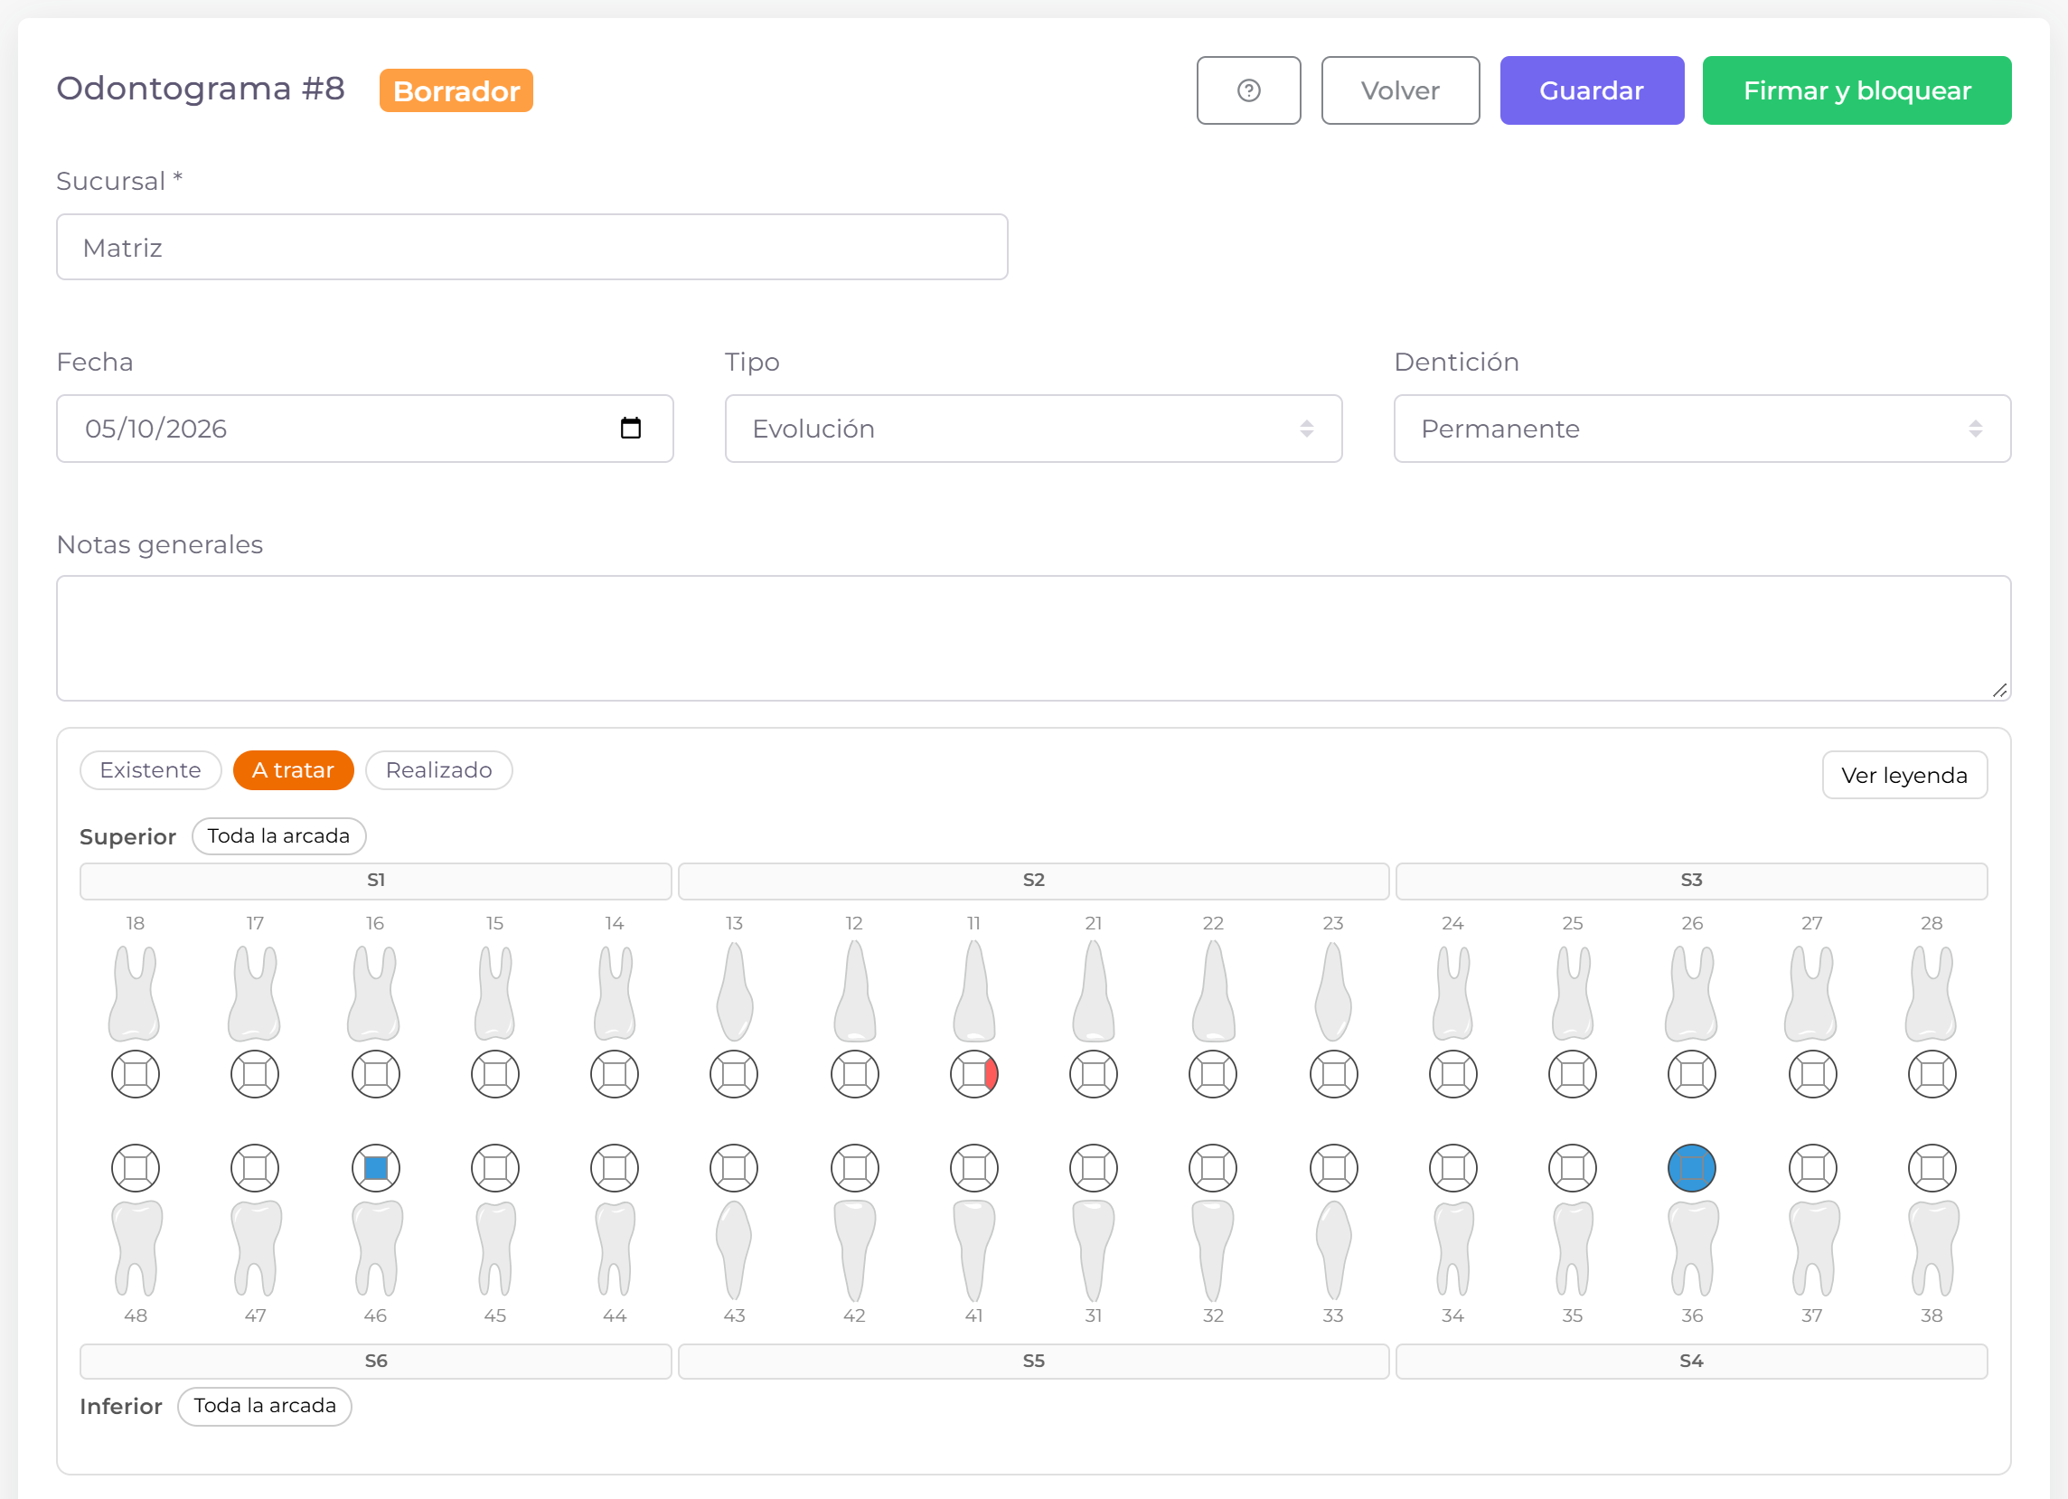Toggle the A tratar status mode
Viewport: 2068px width, 1499px height.
(x=294, y=769)
